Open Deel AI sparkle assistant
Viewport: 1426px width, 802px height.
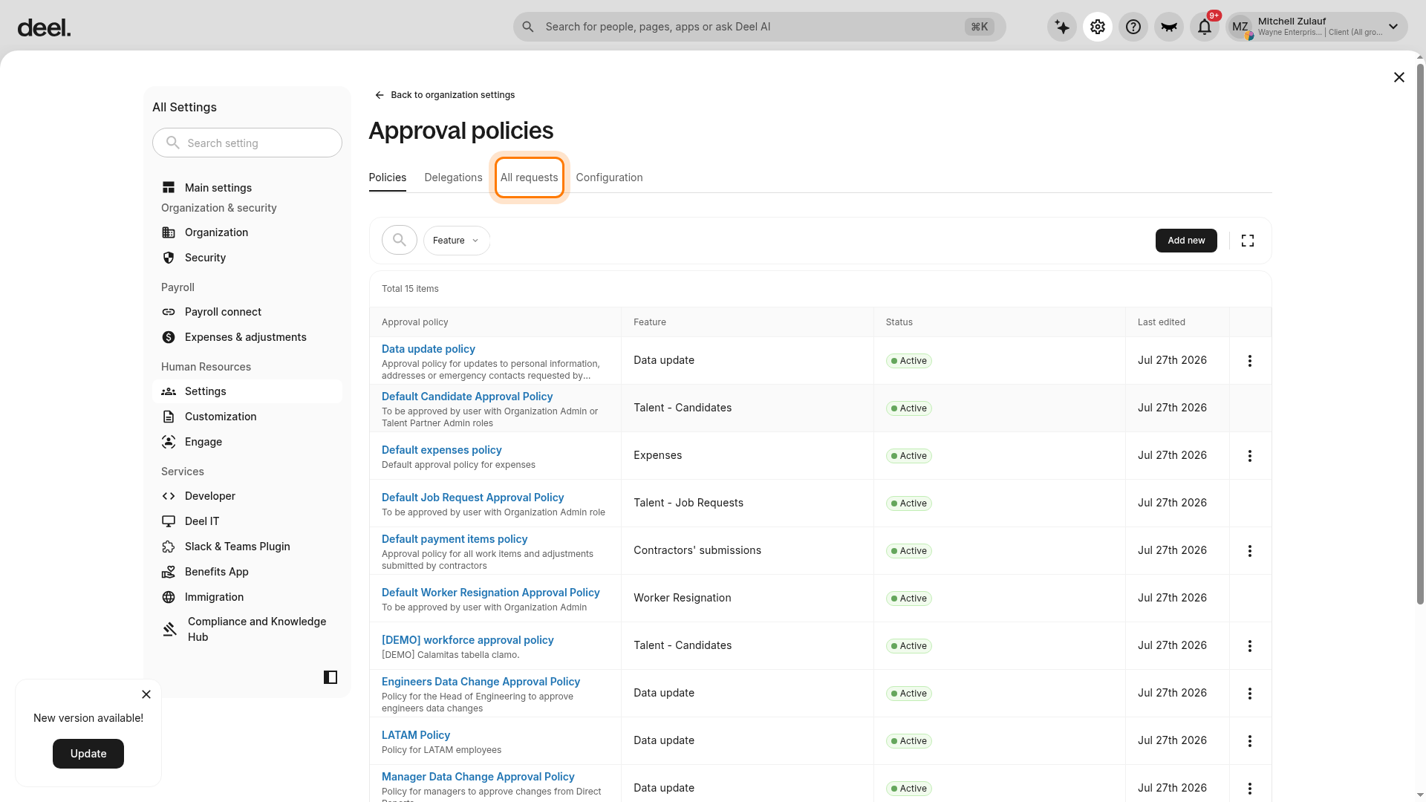click(1062, 27)
